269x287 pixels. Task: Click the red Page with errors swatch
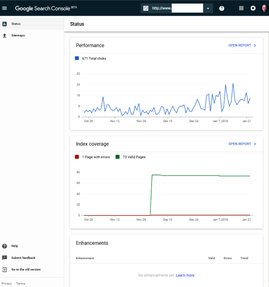77,157
